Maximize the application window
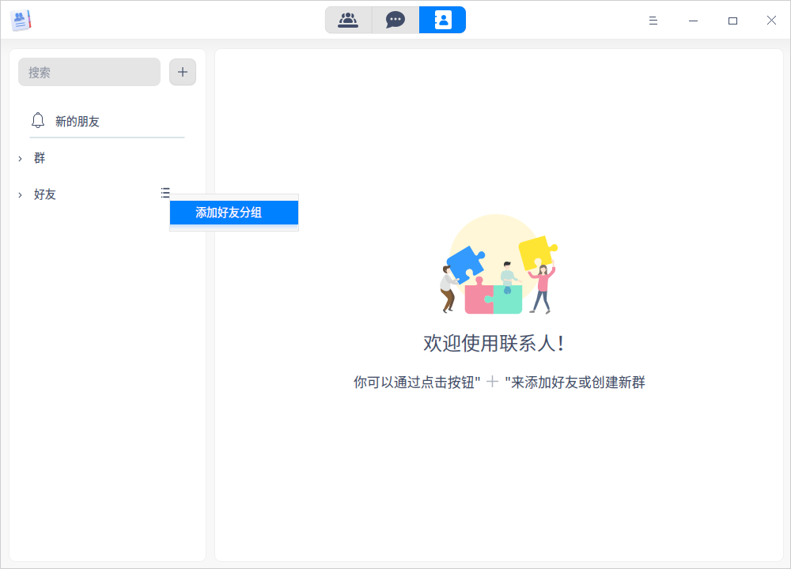The height and width of the screenshot is (569, 791). (x=732, y=21)
